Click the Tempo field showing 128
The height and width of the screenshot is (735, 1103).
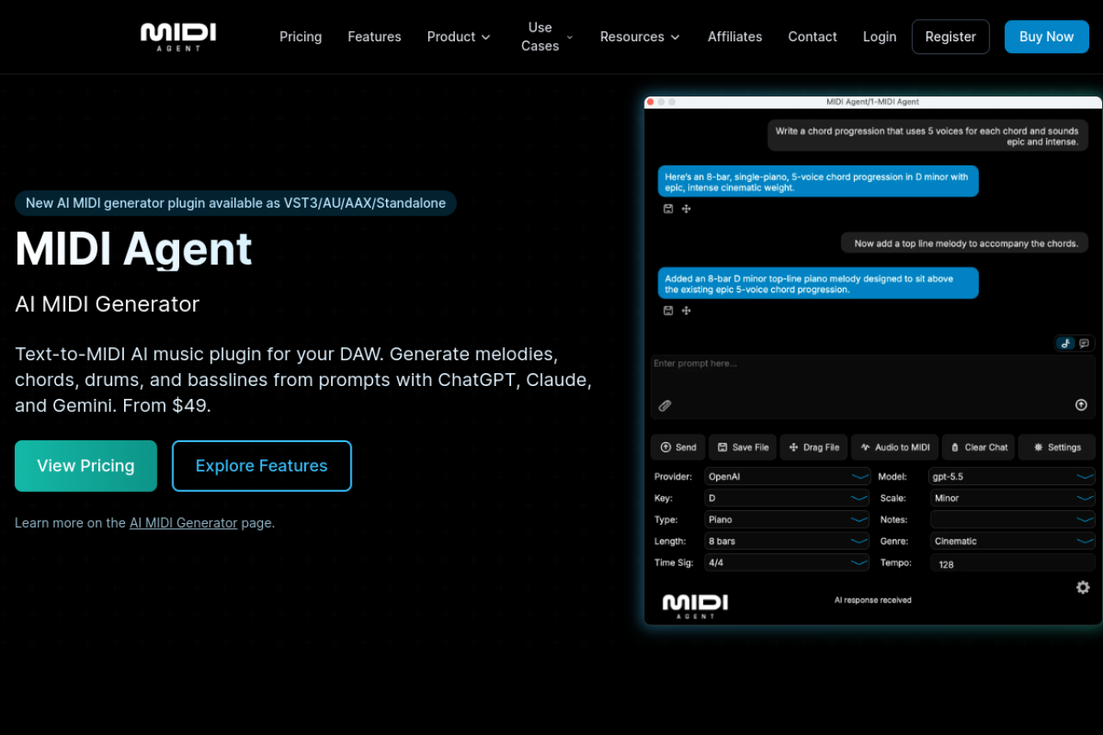click(1013, 564)
